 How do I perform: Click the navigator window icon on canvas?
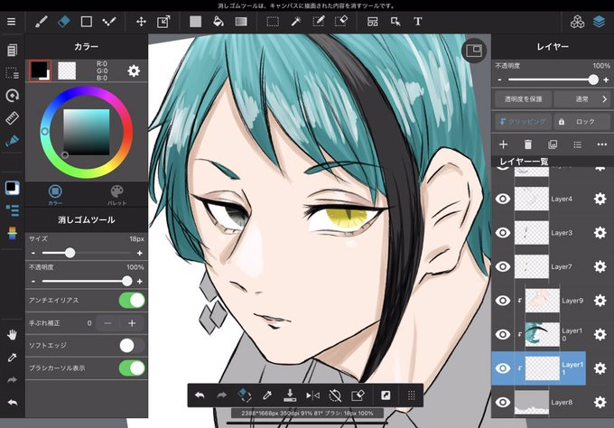pyautogui.click(x=474, y=51)
